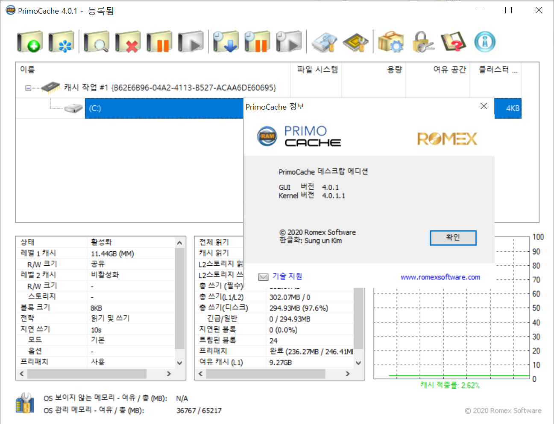Collapse the cache task #1 tree node

point(28,88)
